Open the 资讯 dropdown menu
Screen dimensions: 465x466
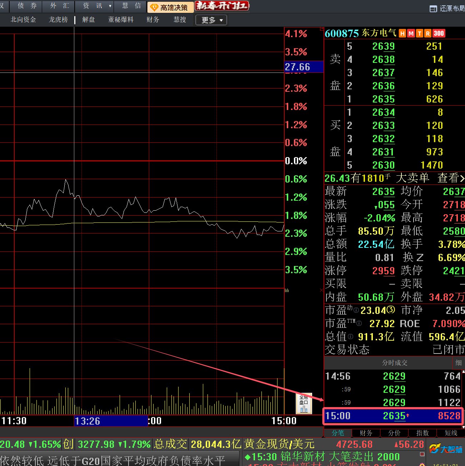coord(95,6)
